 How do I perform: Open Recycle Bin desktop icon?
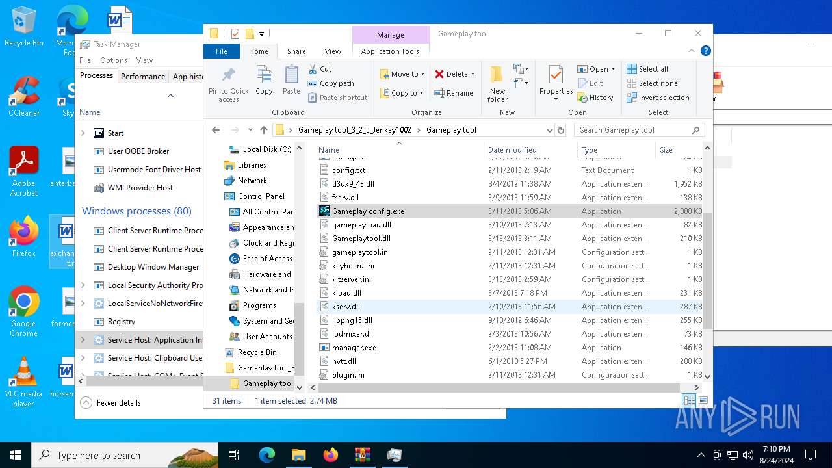click(x=23, y=27)
